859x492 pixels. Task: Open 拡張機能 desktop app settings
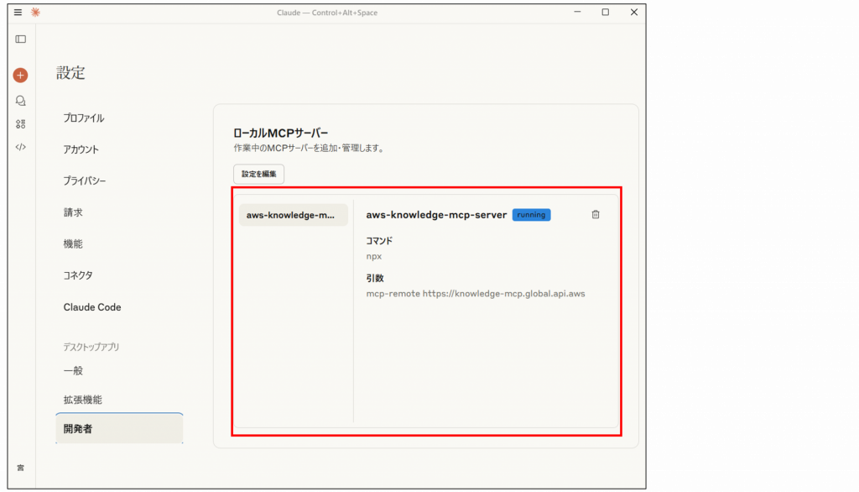pos(83,400)
